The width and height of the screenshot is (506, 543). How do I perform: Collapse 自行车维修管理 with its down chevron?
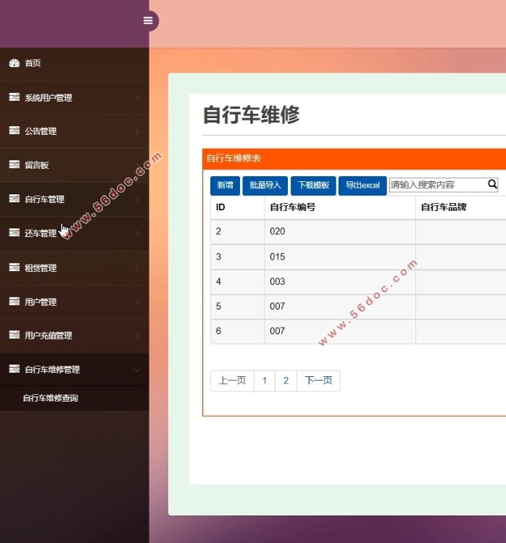[137, 370]
